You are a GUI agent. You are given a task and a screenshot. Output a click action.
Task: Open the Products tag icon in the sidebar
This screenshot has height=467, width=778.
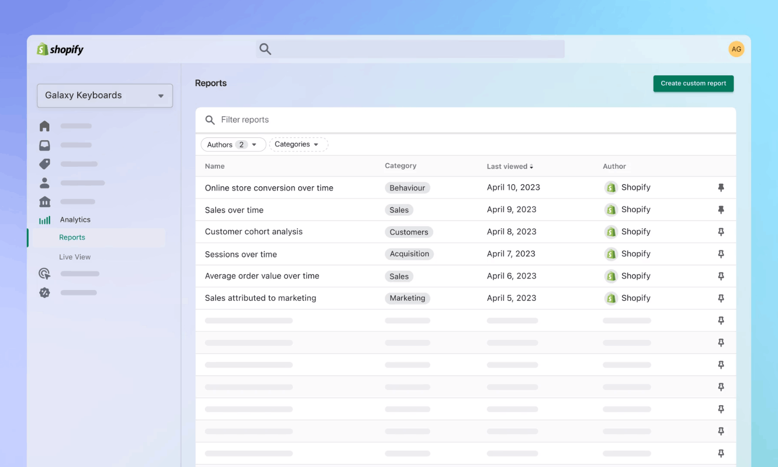click(x=45, y=164)
